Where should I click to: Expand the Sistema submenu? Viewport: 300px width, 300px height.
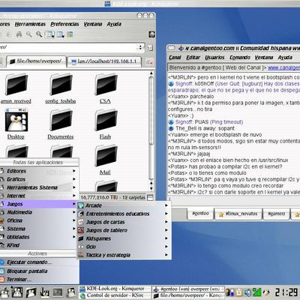point(38,229)
